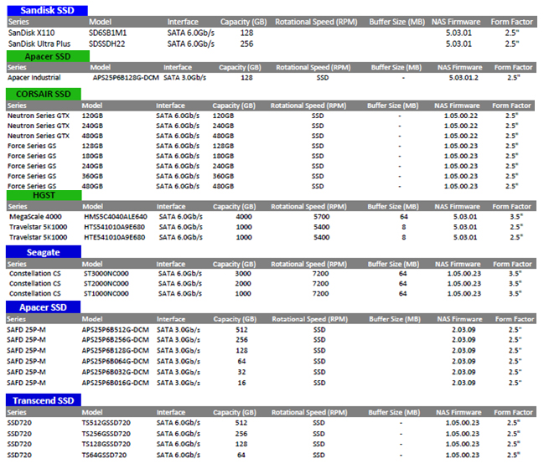Click the 5700 rotational speed value

click(321, 217)
